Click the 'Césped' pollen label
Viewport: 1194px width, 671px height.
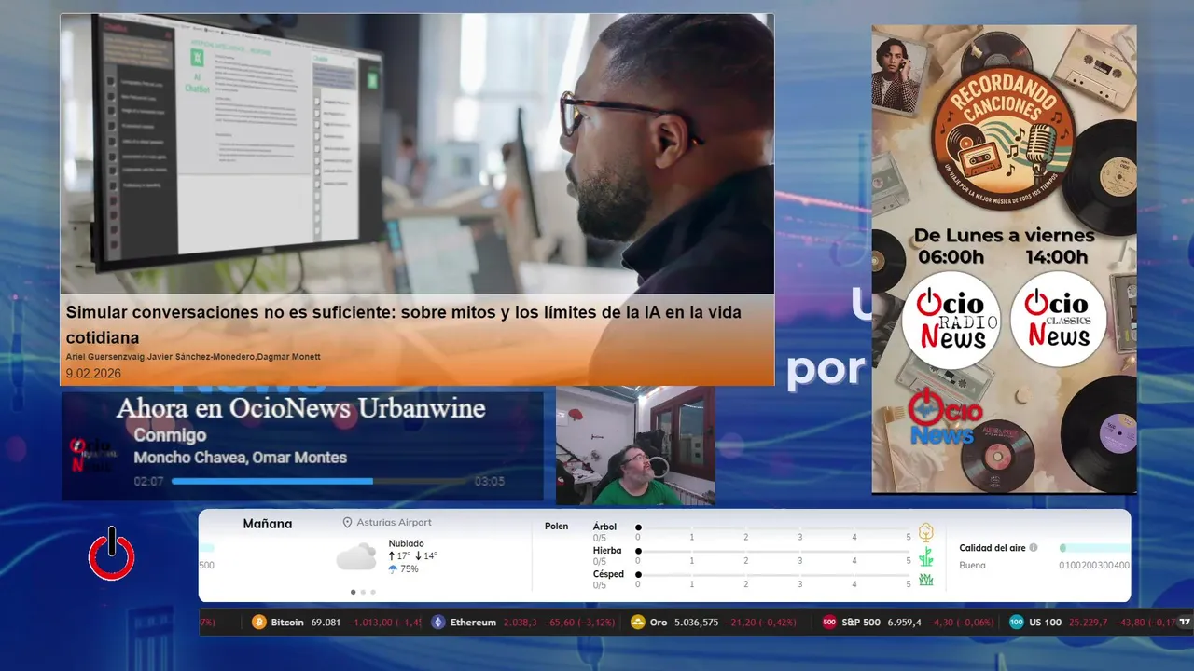point(608,574)
